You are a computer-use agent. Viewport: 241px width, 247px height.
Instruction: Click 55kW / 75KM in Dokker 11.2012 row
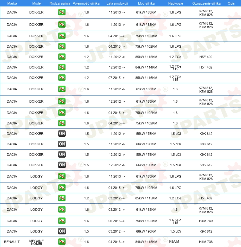point(146,134)
